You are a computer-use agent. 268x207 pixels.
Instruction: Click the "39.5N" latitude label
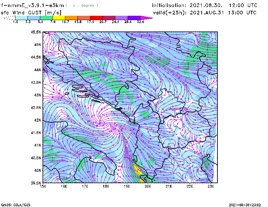point(36,183)
